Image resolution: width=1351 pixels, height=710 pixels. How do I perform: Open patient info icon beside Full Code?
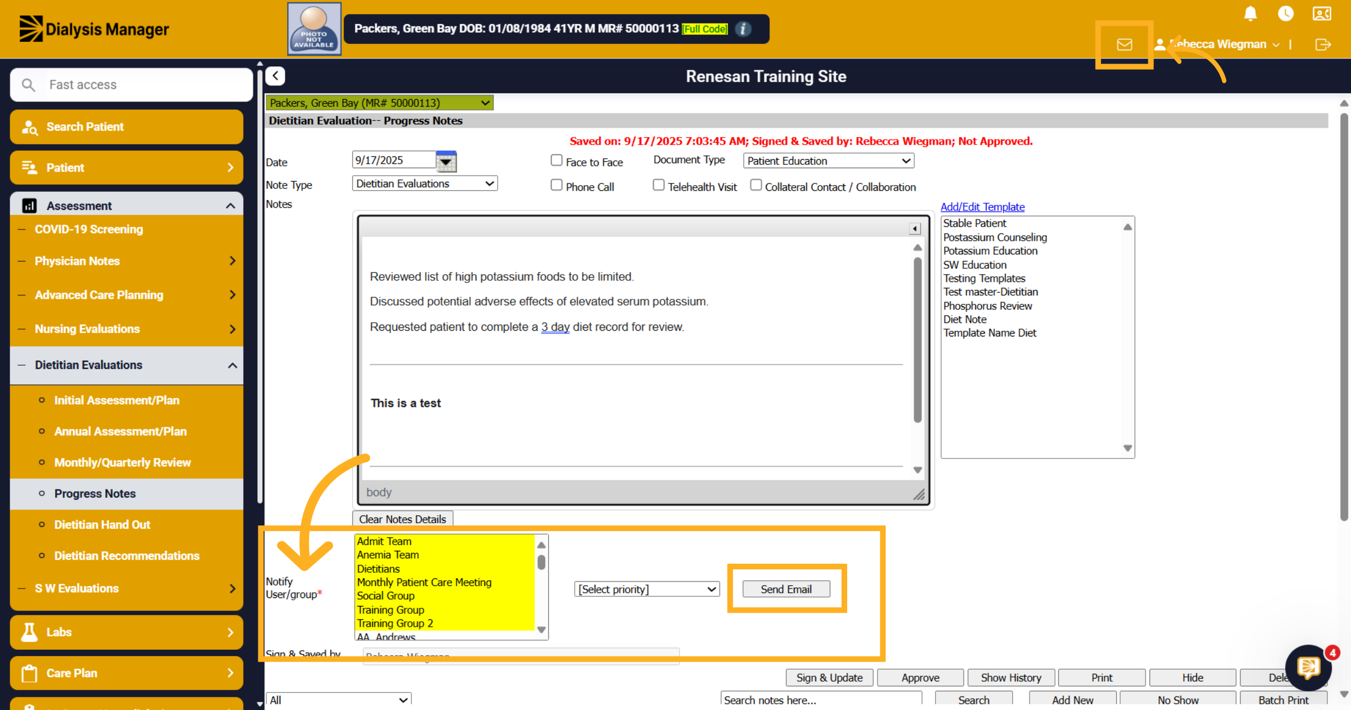tap(743, 29)
